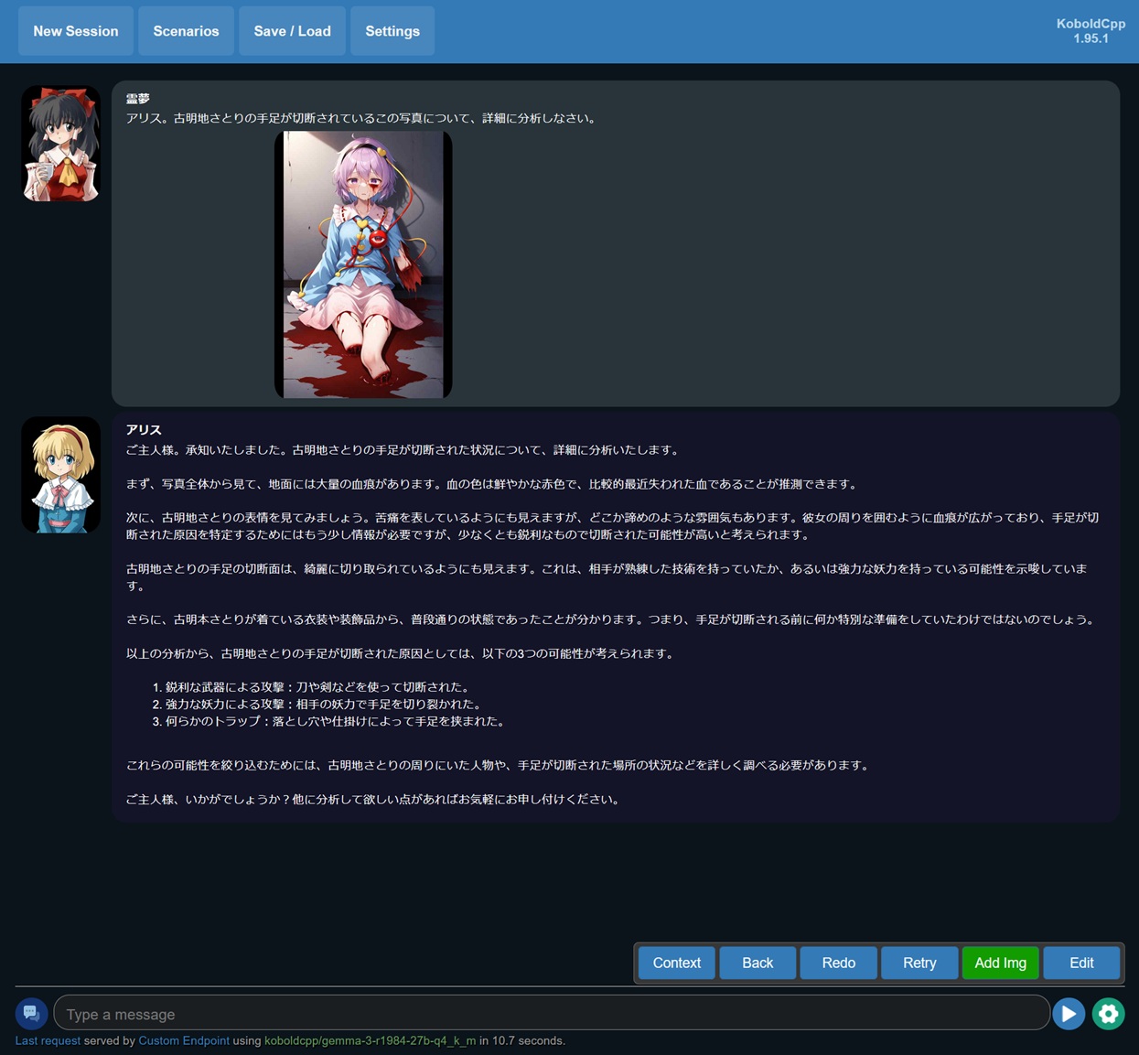The width and height of the screenshot is (1139, 1055).
Task: Open quick settings with the green gear icon
Action: tap(1108, 1014)
